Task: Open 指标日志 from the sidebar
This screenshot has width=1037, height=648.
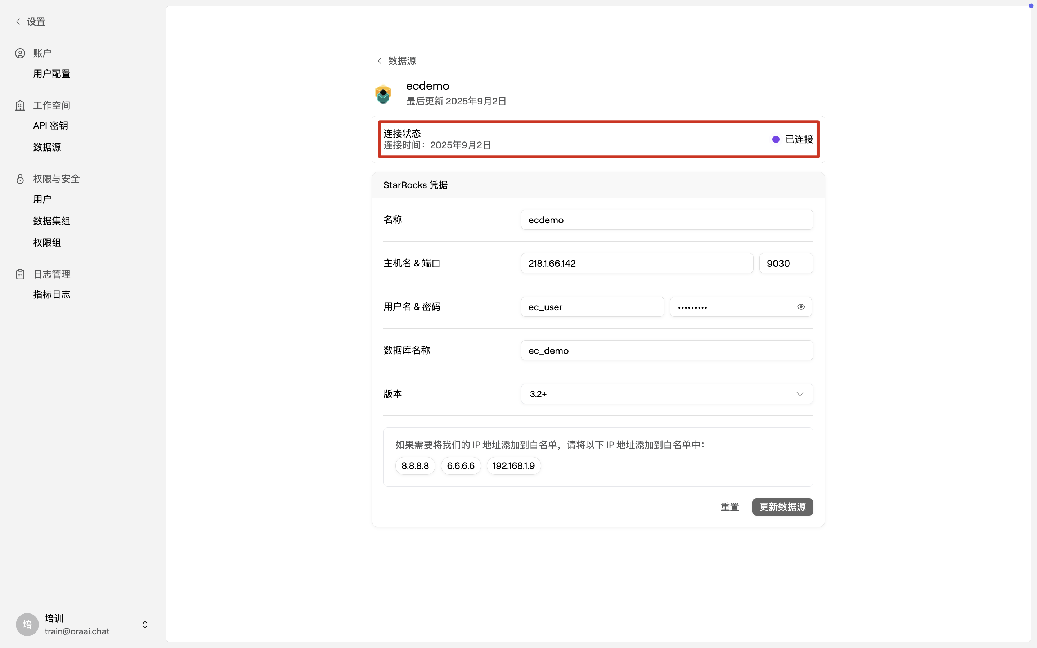Action: click(51, 294)
